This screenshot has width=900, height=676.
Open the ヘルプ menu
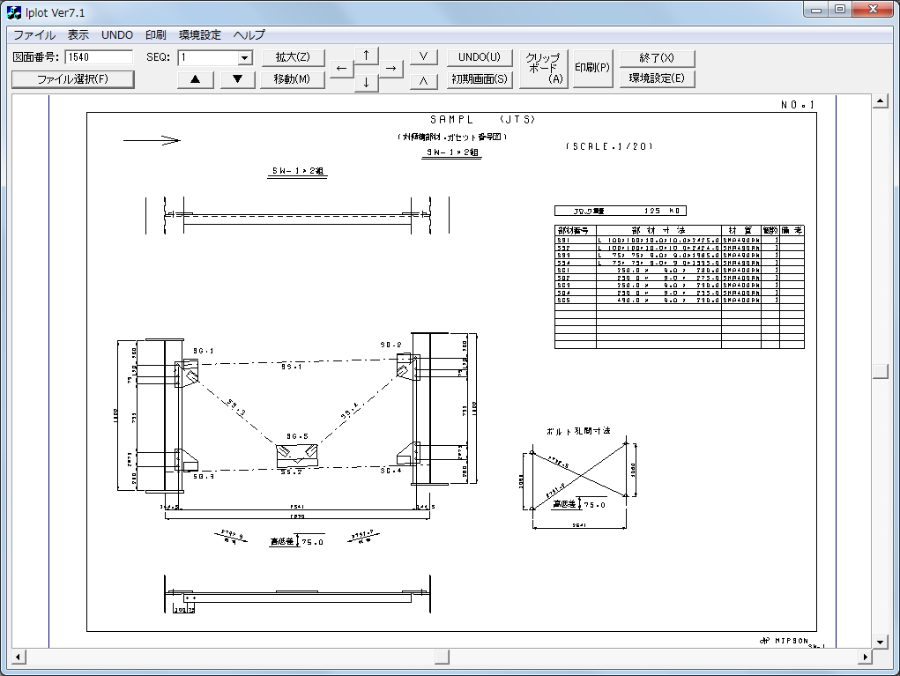pos(249,35)
